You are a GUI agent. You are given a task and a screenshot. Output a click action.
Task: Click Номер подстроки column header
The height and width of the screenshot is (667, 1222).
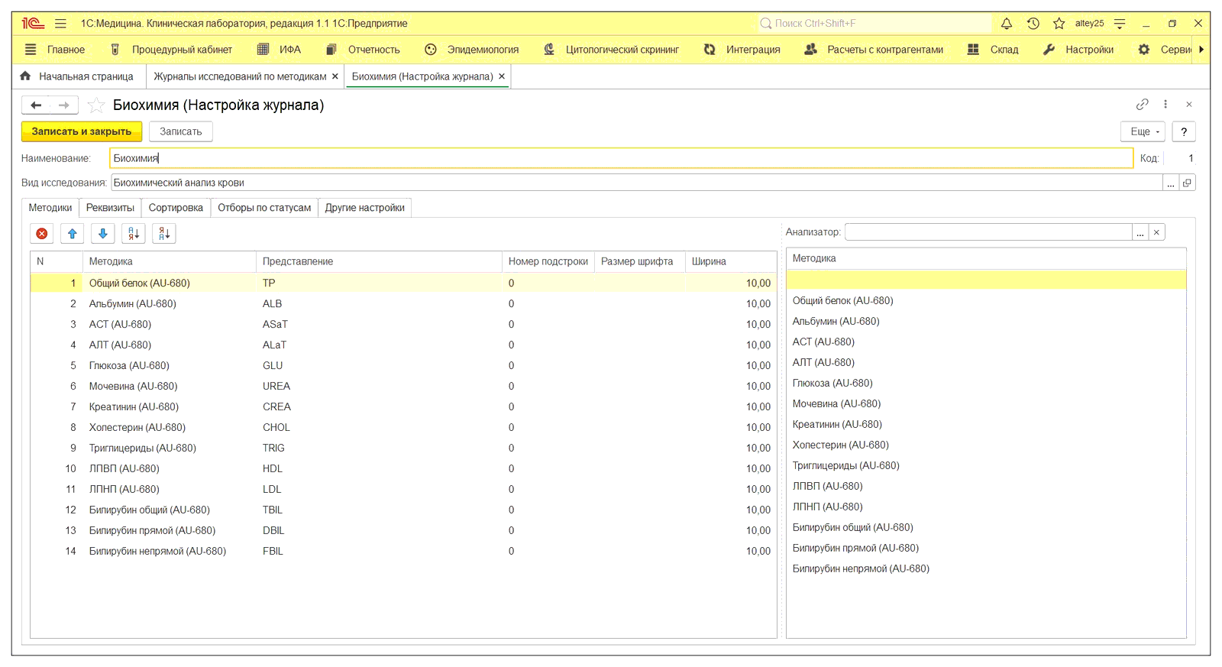548,261
